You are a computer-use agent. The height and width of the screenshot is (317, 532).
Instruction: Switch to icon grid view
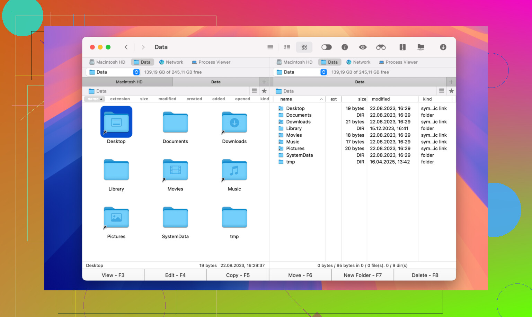tap(304, 47)
